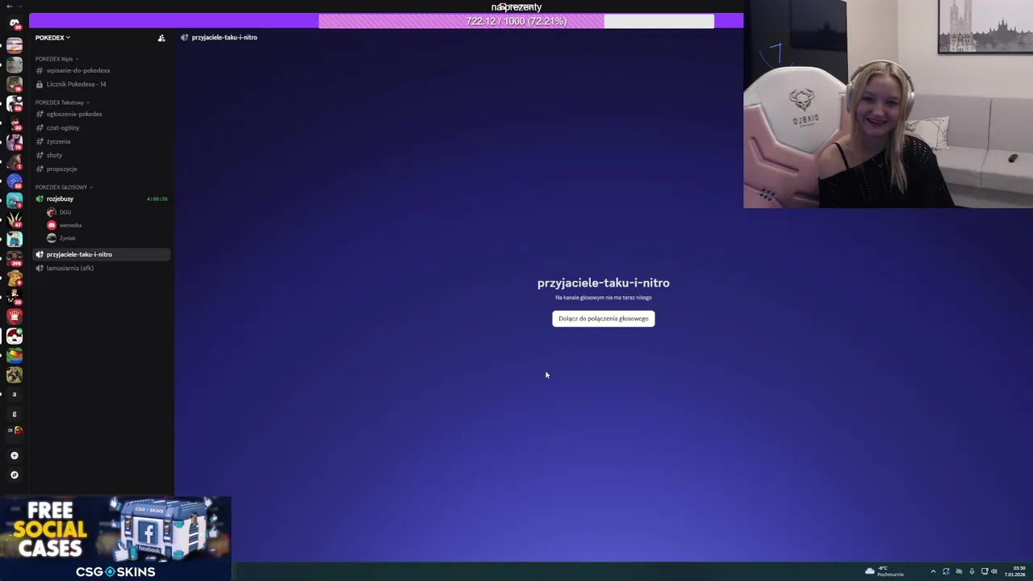Click the invite people icon beside POKEDEX
Image resolution: width=1033 pixels, height=581 pixels.
point(161,37)
